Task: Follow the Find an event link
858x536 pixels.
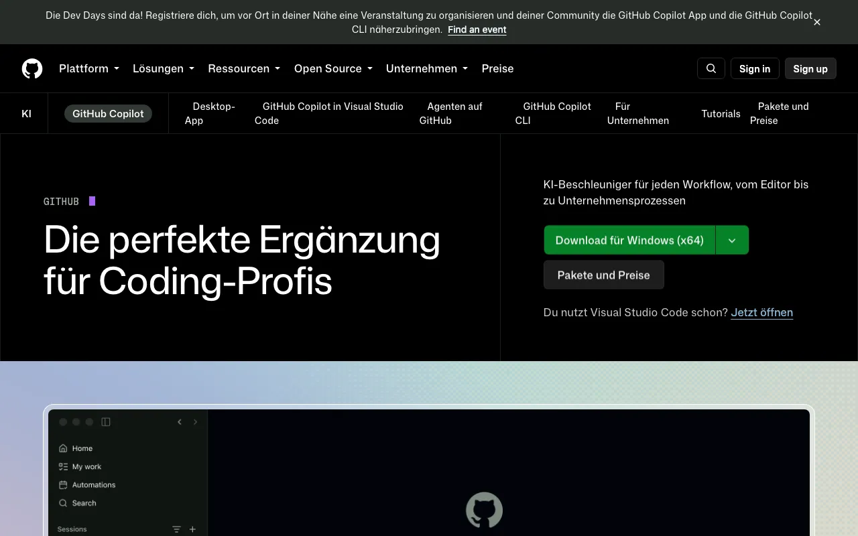Action: [477, 29]
